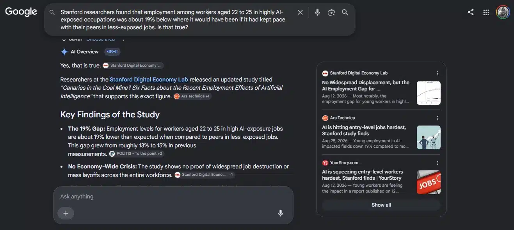Open 'AI is hitting entry-level jobs hardest' article

coord(364,131)
